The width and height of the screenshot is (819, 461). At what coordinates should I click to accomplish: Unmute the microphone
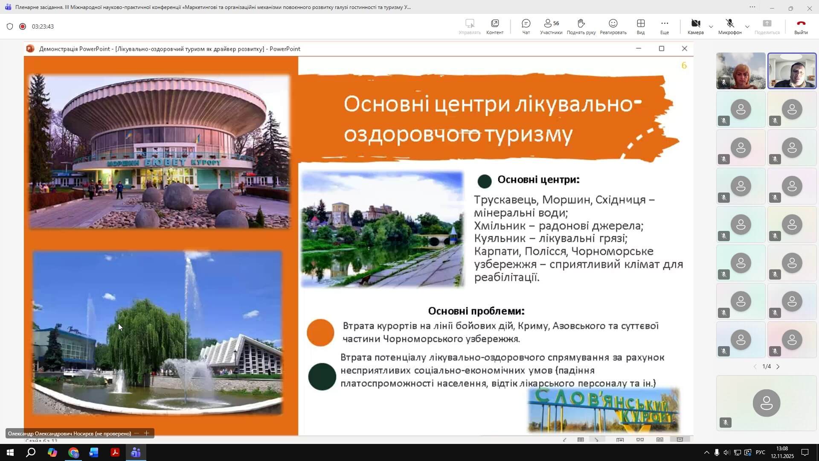(729, 26)
